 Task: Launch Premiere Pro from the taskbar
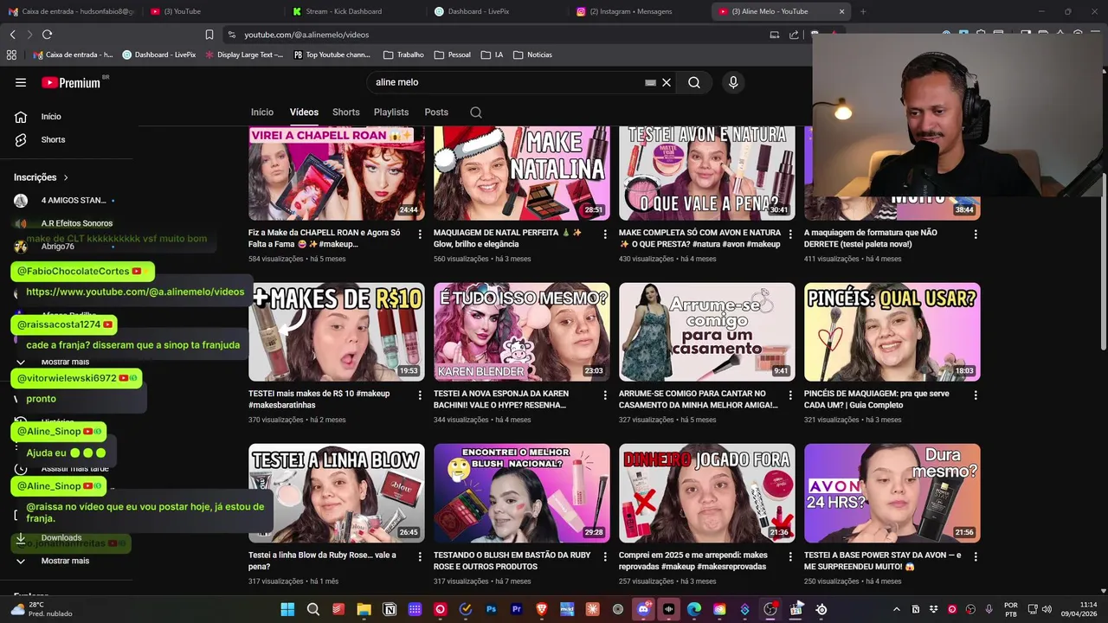[517, 609]
